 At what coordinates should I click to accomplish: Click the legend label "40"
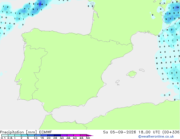click(x=75, y=138)
